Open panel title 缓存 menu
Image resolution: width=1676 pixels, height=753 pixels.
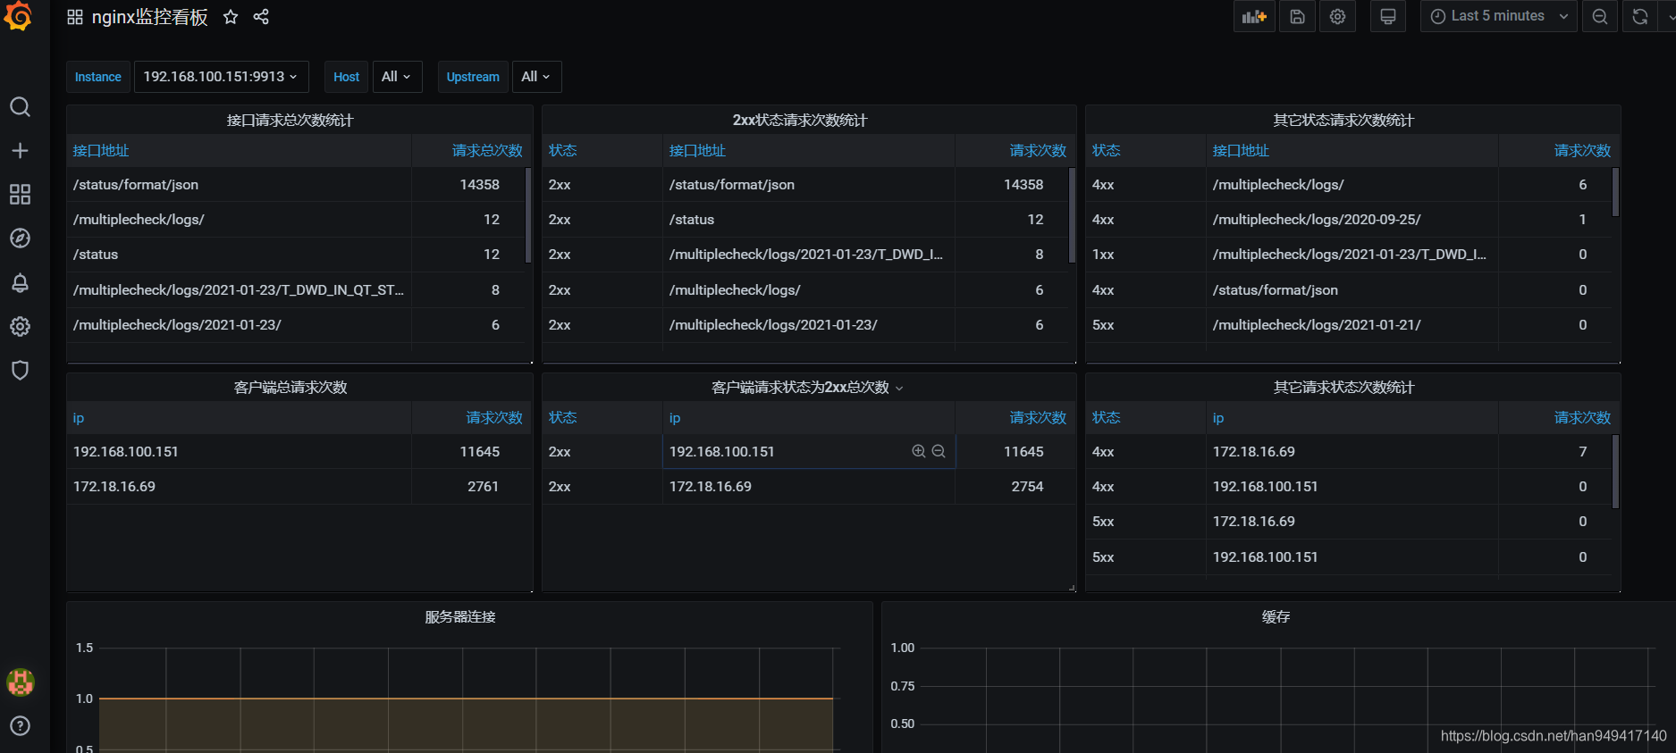(1276, 616)
